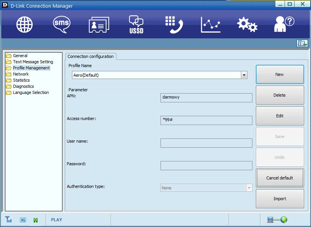
Task: Open the Authentication type dropdown arrow
Action: click(249, 188)
